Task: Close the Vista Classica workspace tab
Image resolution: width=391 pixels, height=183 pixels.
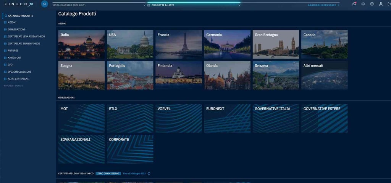Action: click(144, 5)
